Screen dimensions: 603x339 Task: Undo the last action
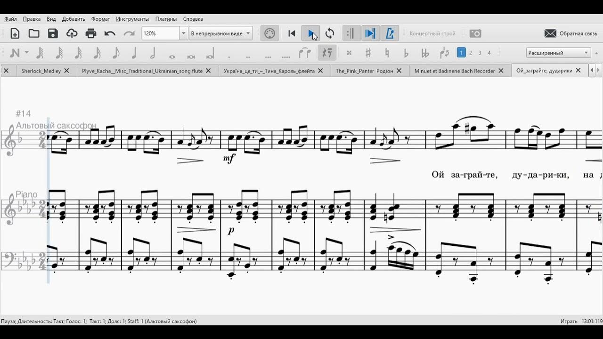tap(110, 33)
